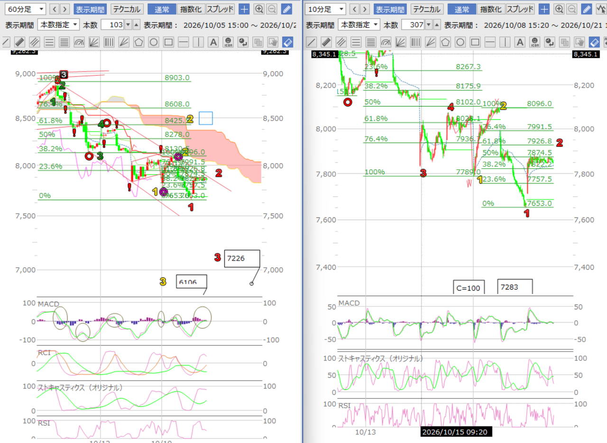Select the 通常 tab in the 60分足 chart
Screen dimensions: 607x443
161,9
